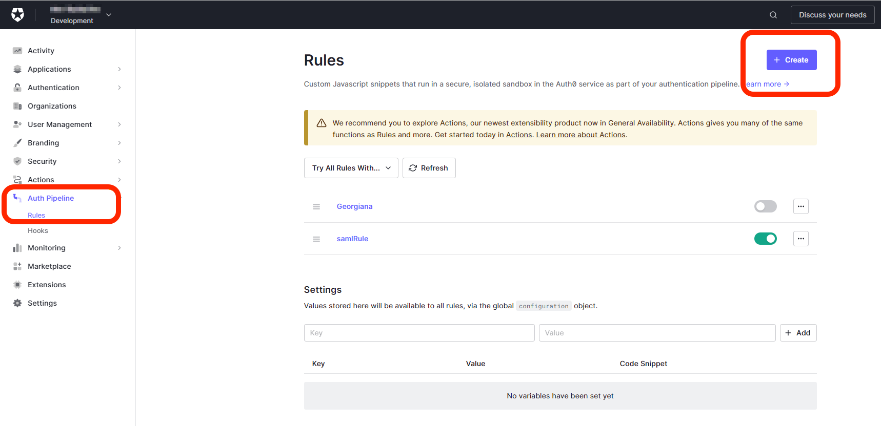
Task: Expand the tenant Development dropdown chevron
Action: tap(109, 15)
